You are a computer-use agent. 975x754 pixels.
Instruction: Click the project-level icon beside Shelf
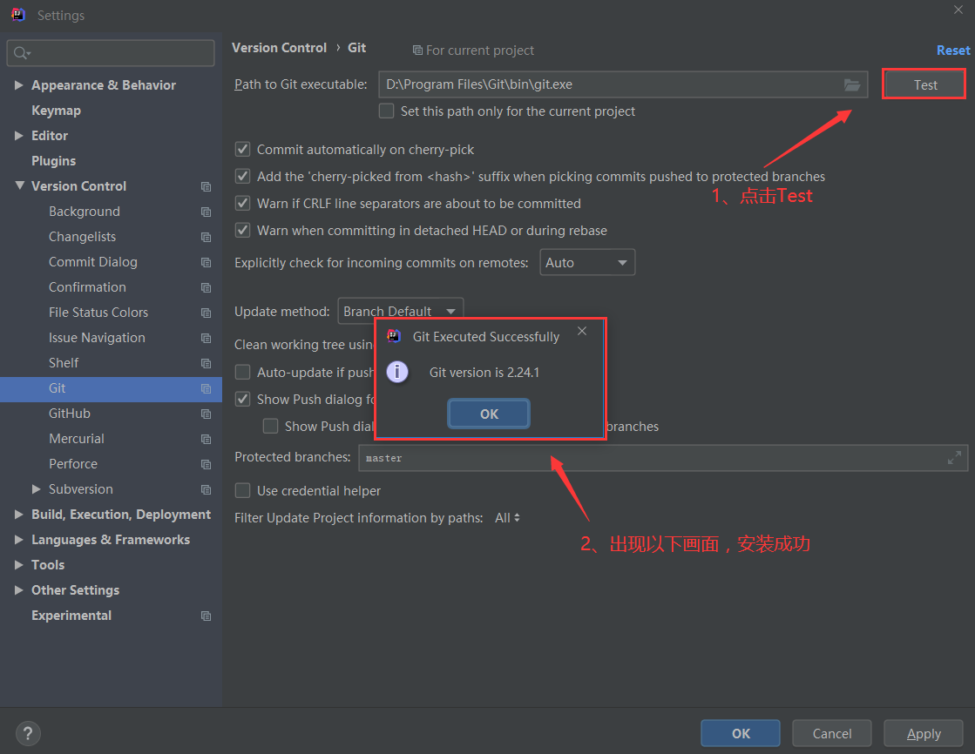(206, 363)
